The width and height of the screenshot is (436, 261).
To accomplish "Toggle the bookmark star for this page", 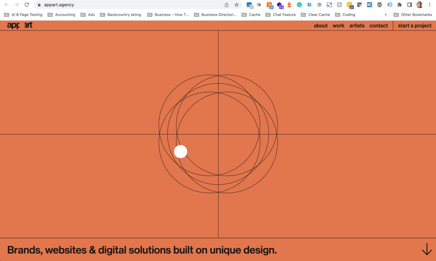I will 237,5.
